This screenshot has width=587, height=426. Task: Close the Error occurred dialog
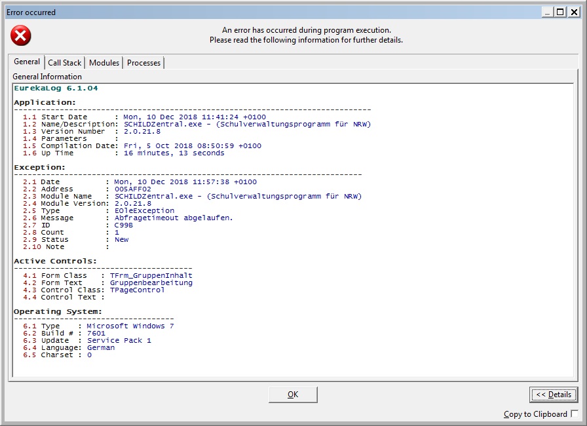pos(573,12)
